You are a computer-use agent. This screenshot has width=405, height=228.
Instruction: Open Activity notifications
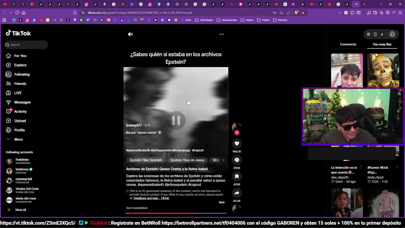click(20, 111)
